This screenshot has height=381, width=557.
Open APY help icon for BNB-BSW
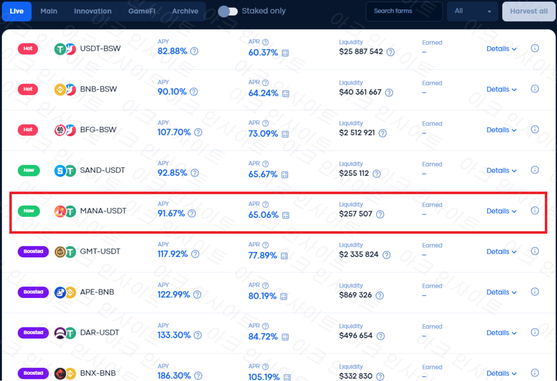(x=194, y=92)
